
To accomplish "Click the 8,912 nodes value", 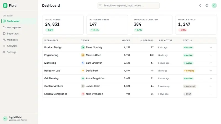I will [x=127, y=55].
